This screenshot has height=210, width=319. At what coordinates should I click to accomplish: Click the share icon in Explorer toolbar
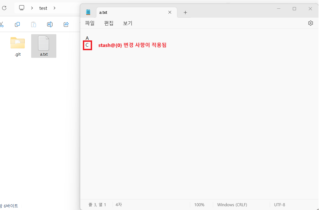pos(66,24)
